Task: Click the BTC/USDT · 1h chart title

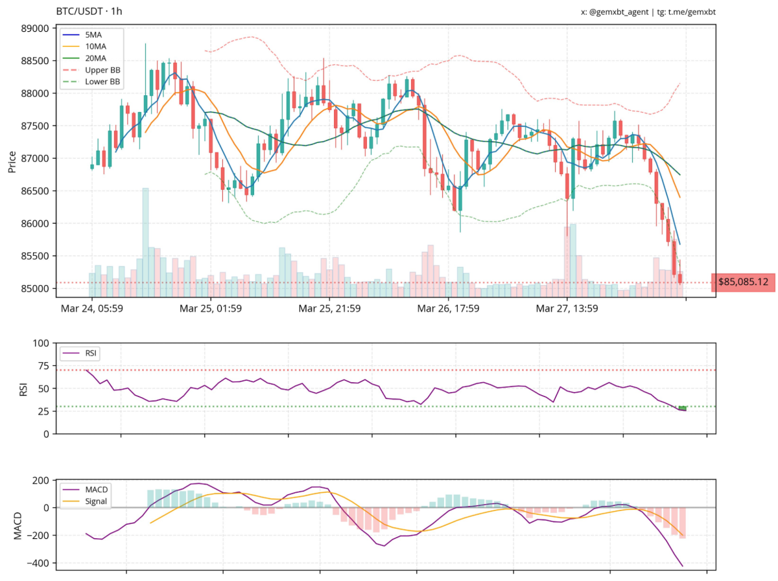Action: tap(89, 11)
